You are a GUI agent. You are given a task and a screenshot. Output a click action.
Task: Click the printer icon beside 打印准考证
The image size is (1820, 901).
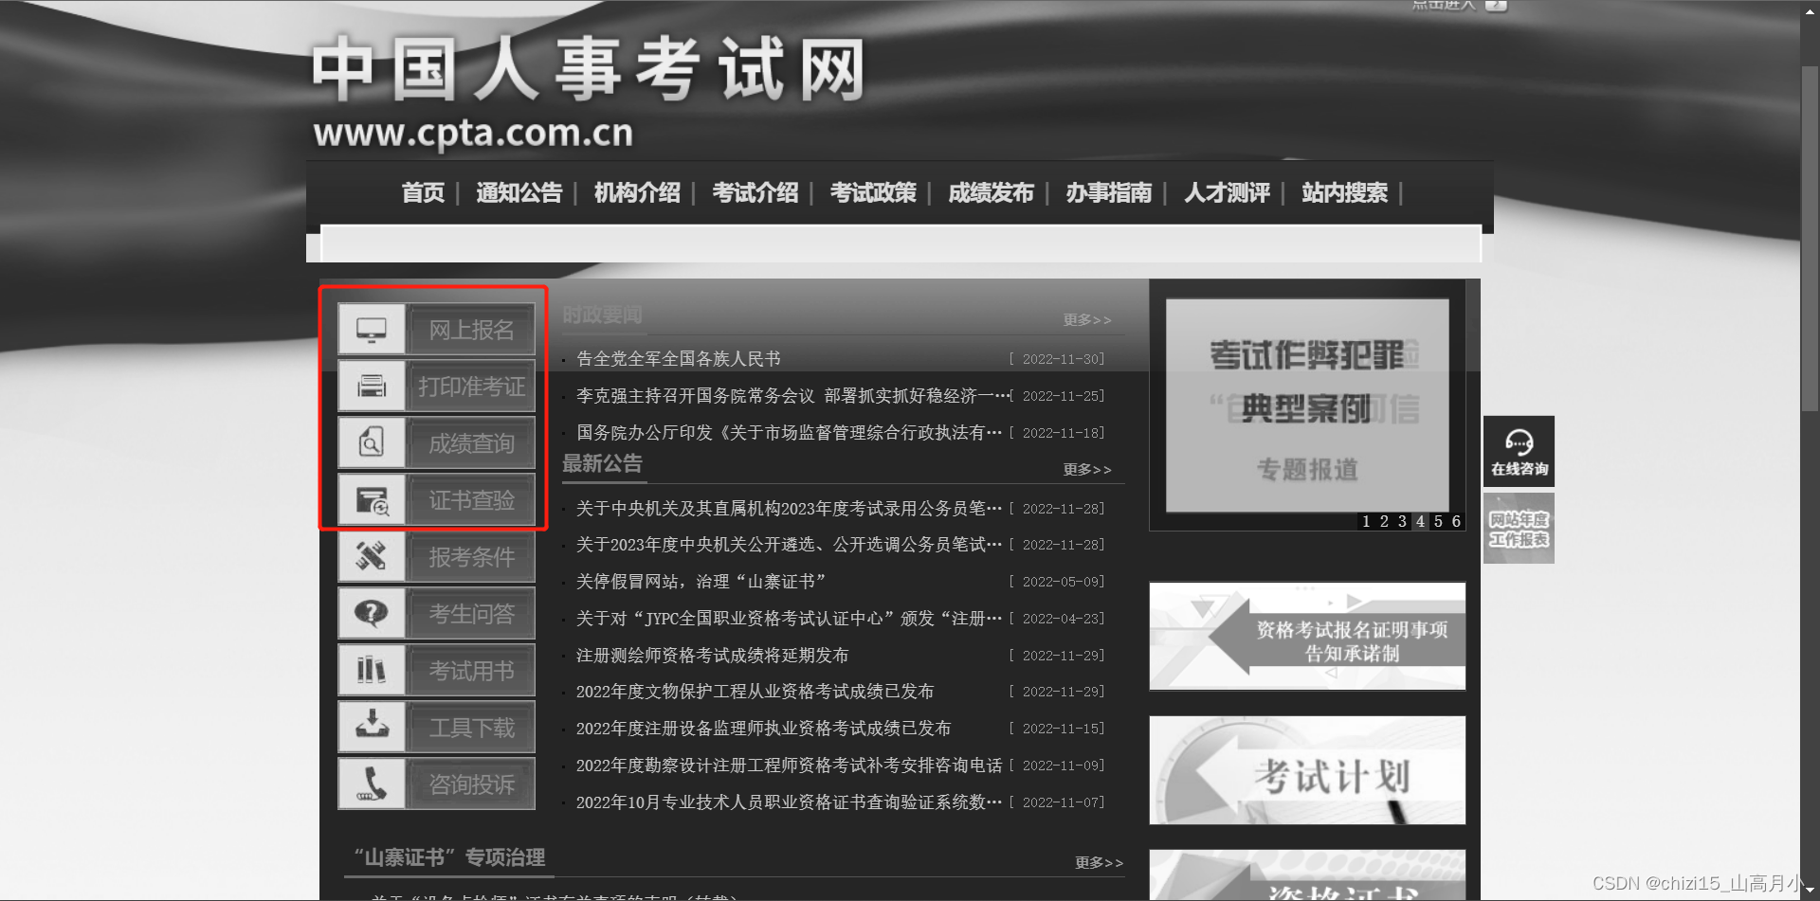pos(372,387)
